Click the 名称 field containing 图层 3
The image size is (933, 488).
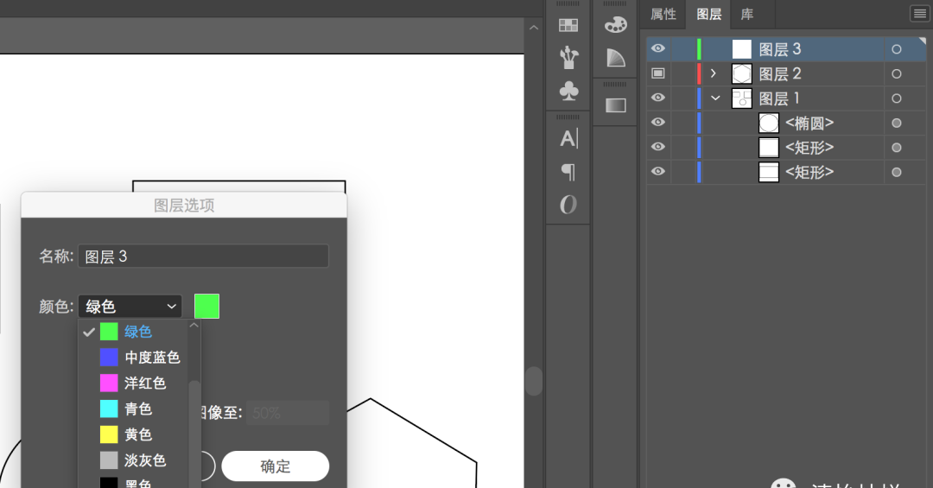(203, 256)
